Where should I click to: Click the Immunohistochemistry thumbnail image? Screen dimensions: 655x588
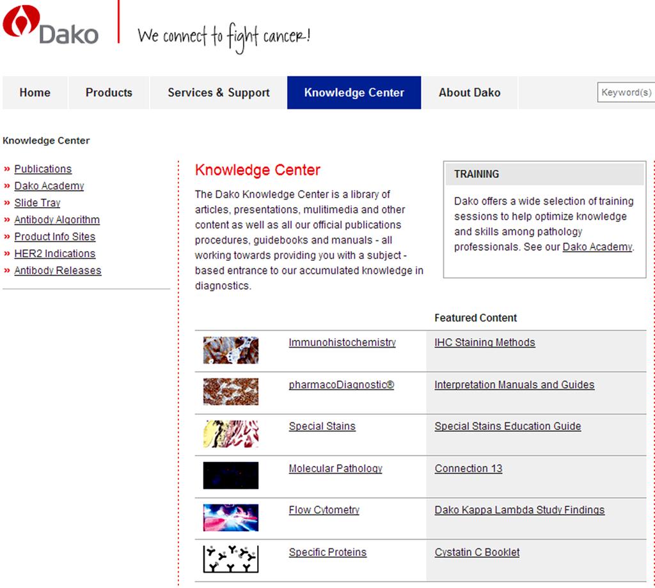pyautogui.click(x=230, y=350)
